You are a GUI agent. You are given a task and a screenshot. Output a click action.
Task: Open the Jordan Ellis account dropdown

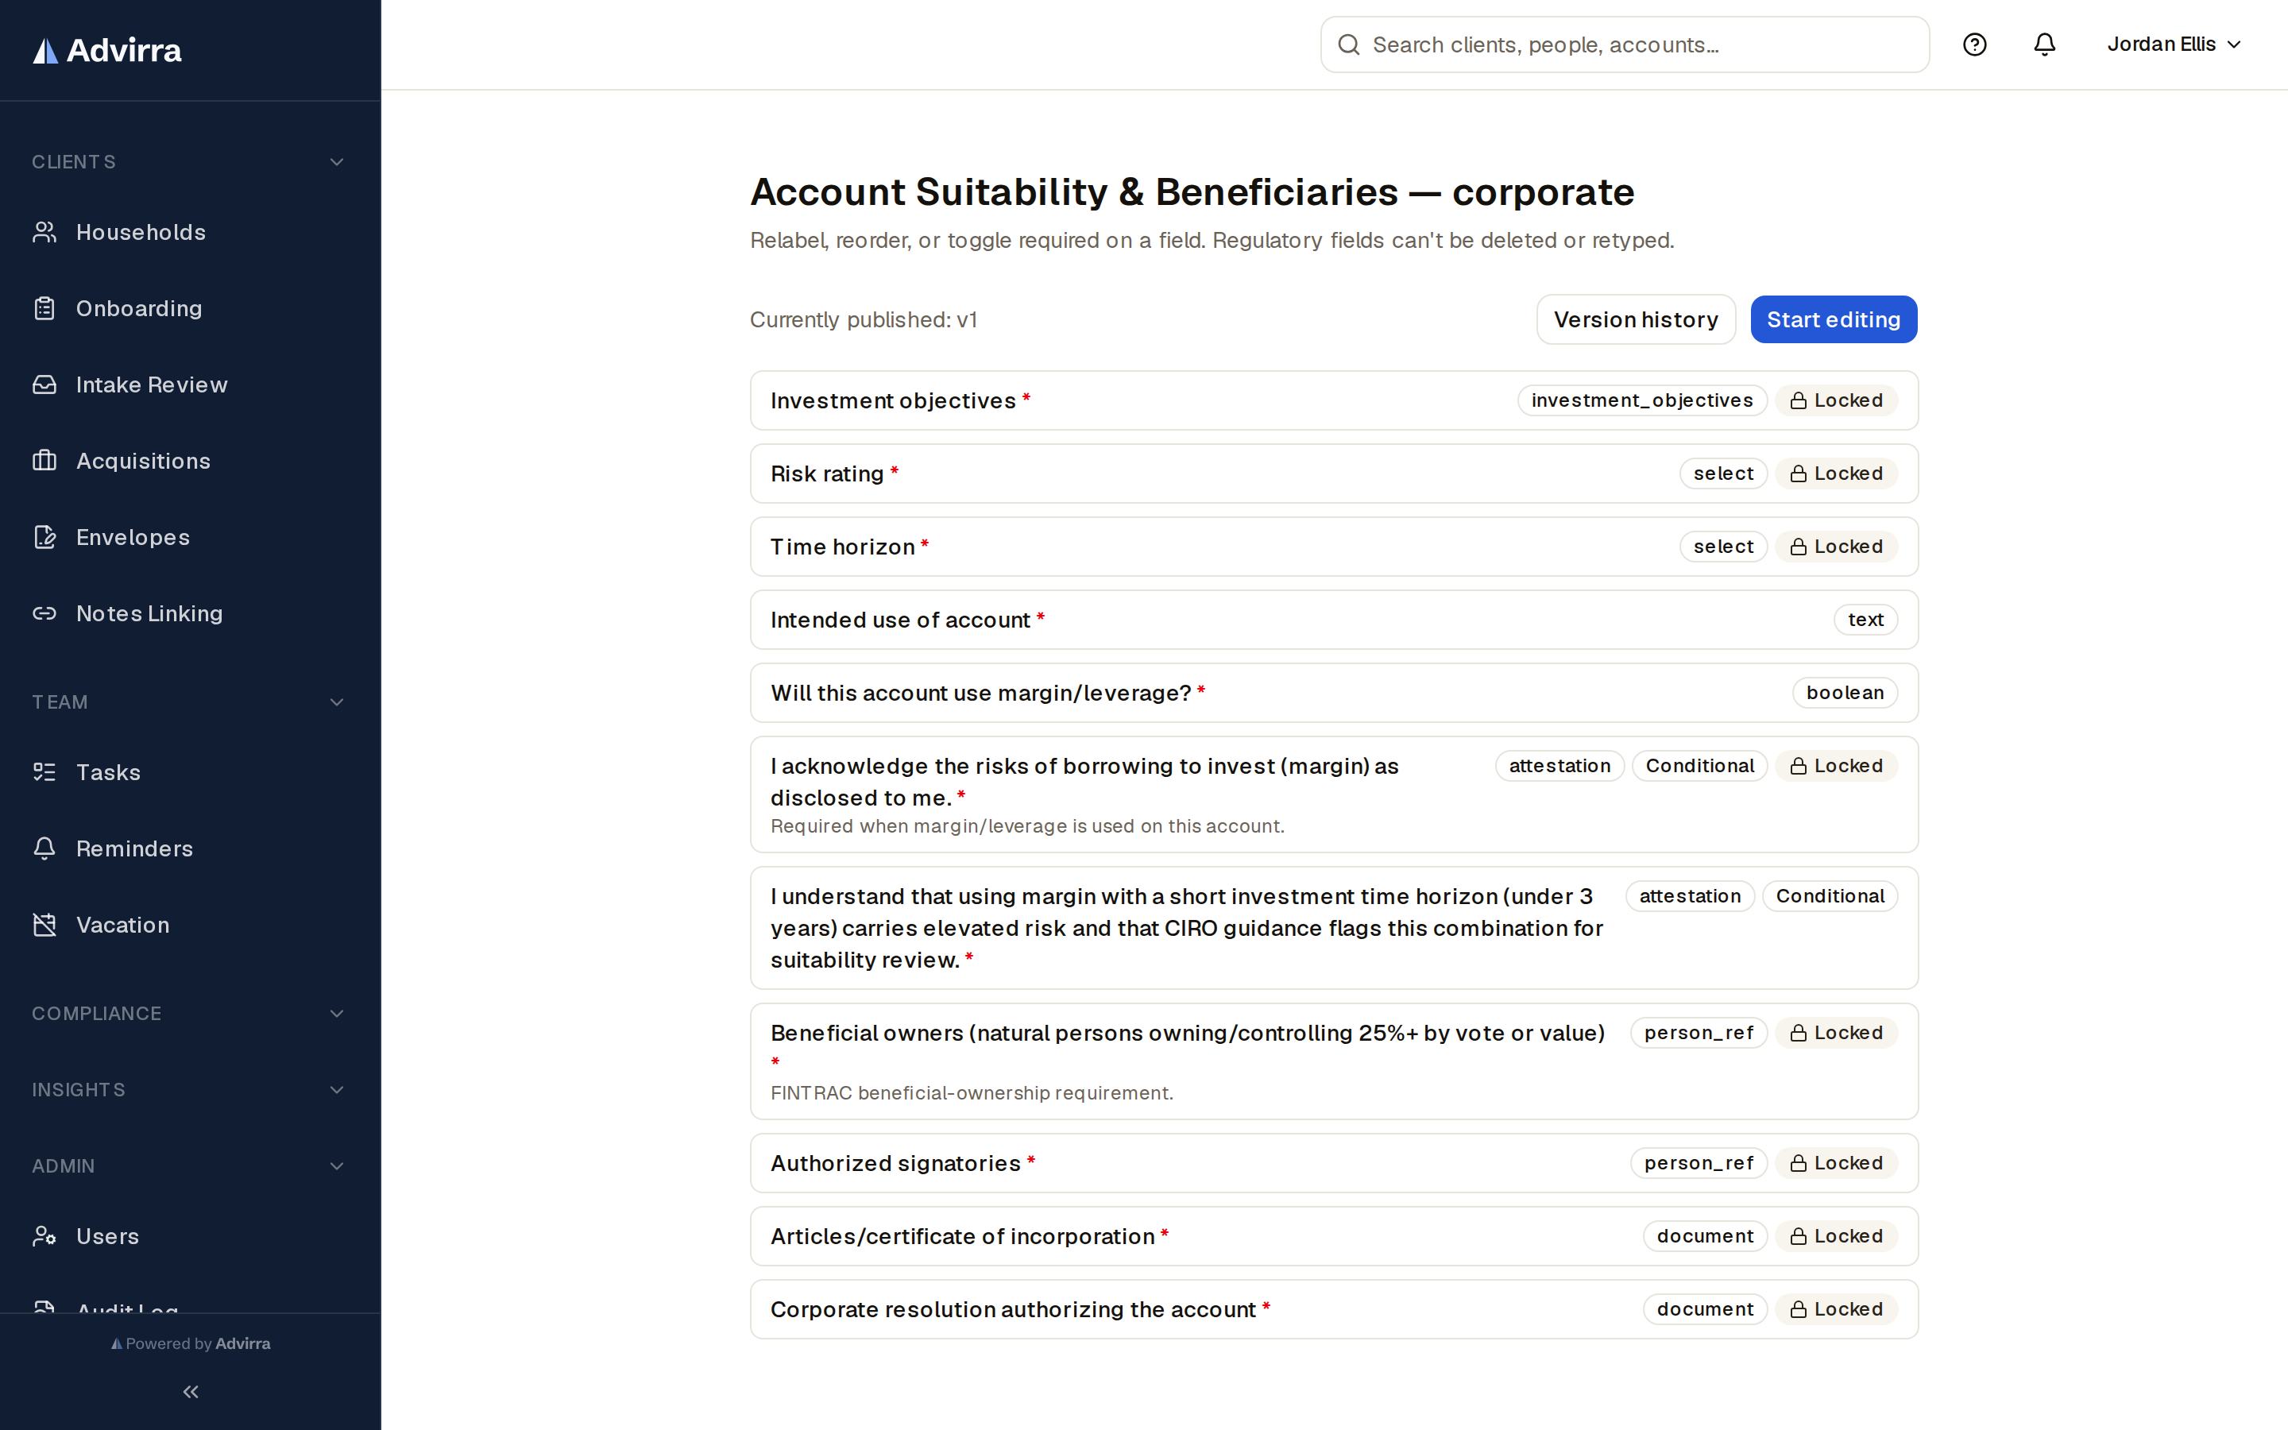click(2174, 44)
